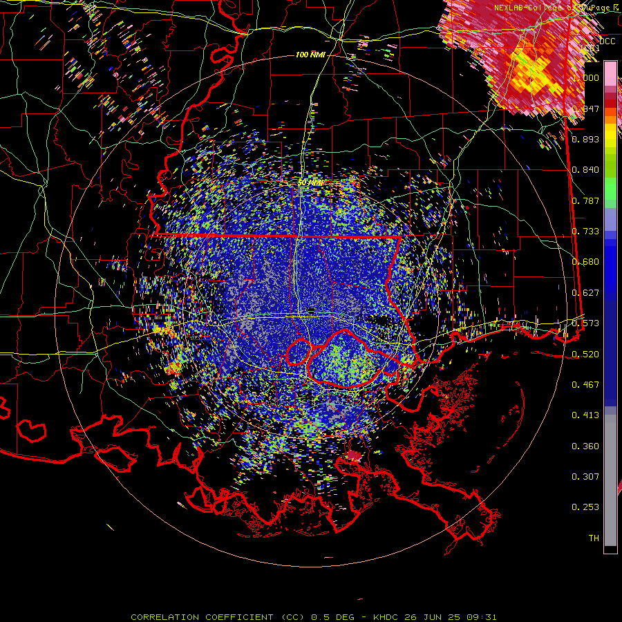Screen dimensions: 622x622
Task: Click the 0.787 scale value
Action: (585, 200)
